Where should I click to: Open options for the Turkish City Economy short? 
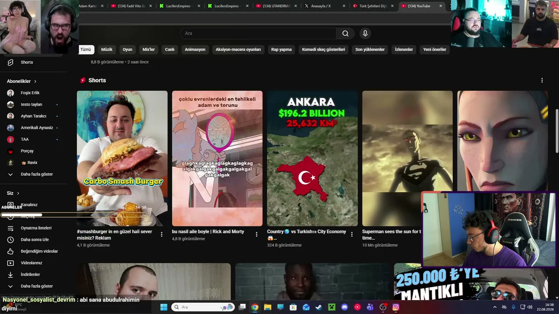(352, 235)
